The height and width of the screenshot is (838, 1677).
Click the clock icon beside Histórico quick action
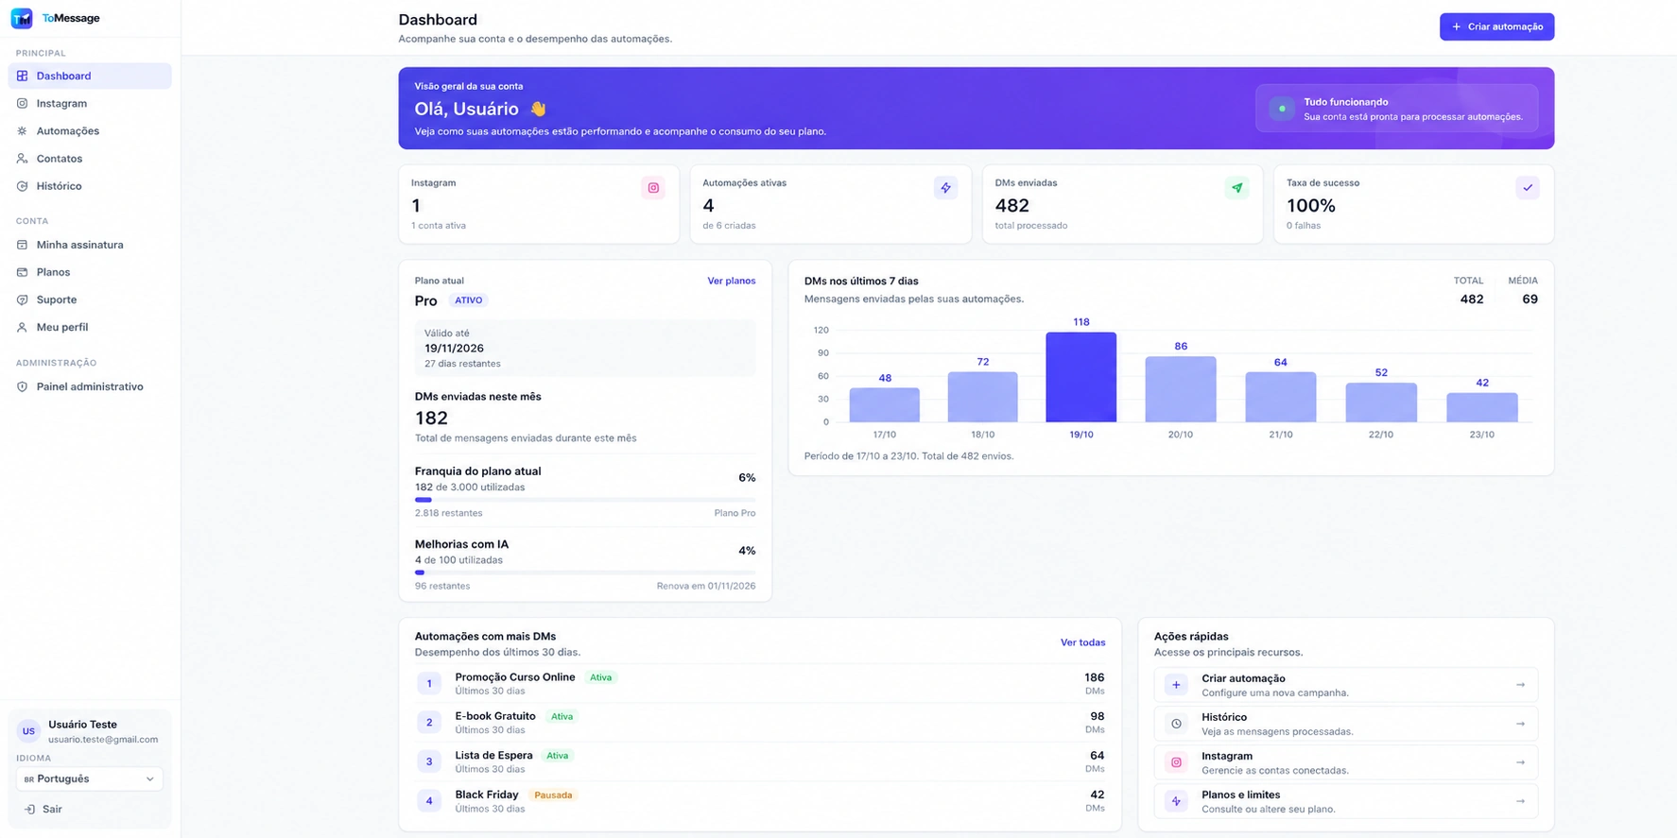click(1176, 724)
